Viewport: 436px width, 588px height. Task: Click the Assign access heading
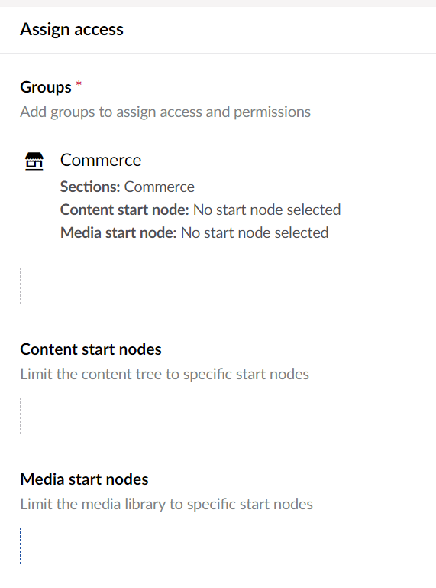pos(72,29)
